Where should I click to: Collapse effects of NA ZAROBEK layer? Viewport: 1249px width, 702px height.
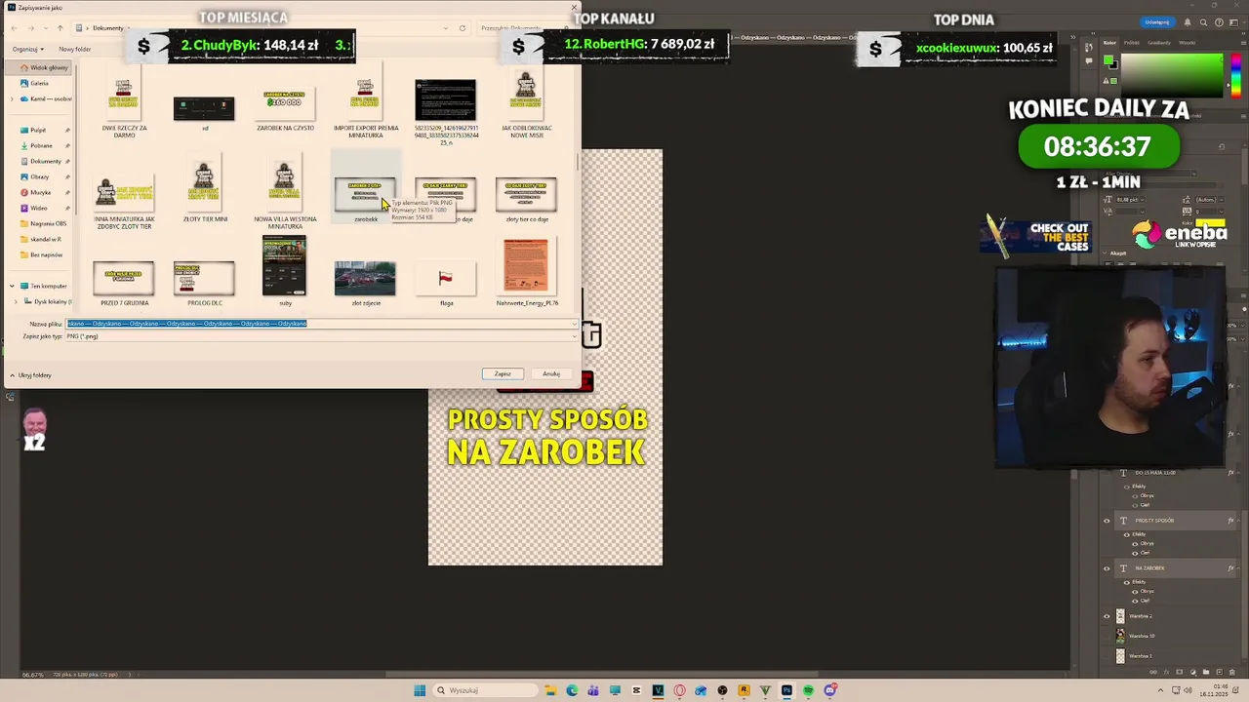[1238, 568]
